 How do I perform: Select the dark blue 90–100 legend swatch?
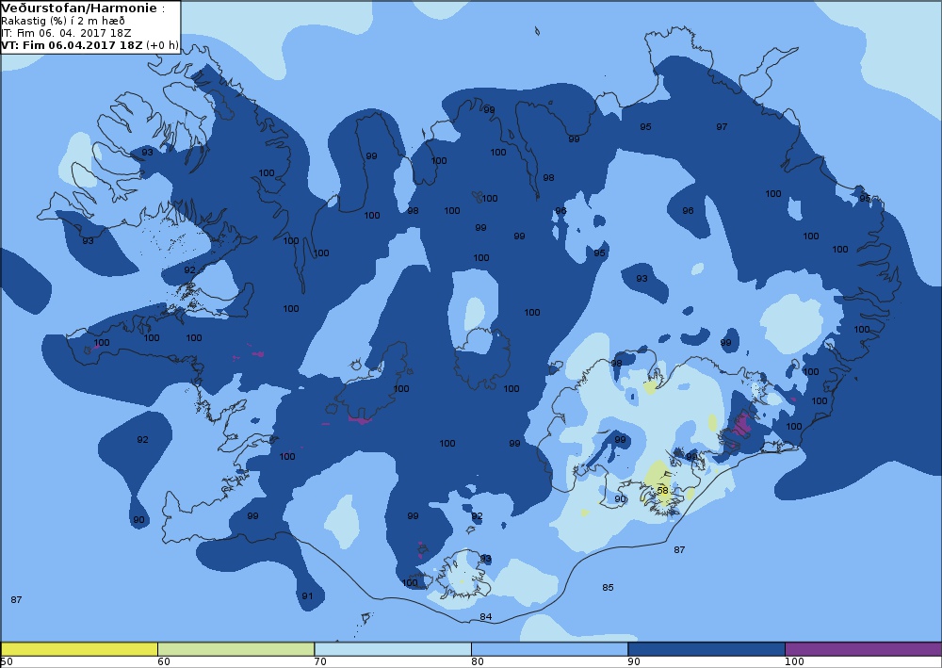(x=706, y=649)
